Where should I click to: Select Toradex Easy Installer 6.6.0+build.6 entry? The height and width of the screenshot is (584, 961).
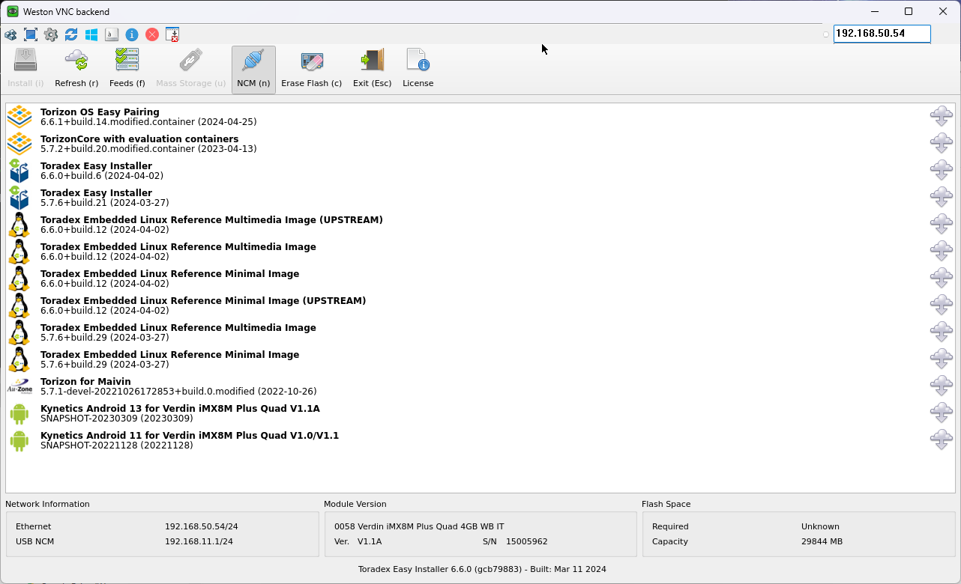coord(480,171)
